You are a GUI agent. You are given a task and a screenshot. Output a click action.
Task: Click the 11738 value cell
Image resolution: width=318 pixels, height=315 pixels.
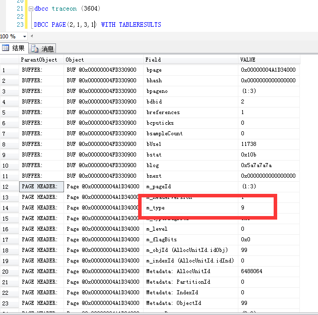pyautogui.click(x=269, y=144)
